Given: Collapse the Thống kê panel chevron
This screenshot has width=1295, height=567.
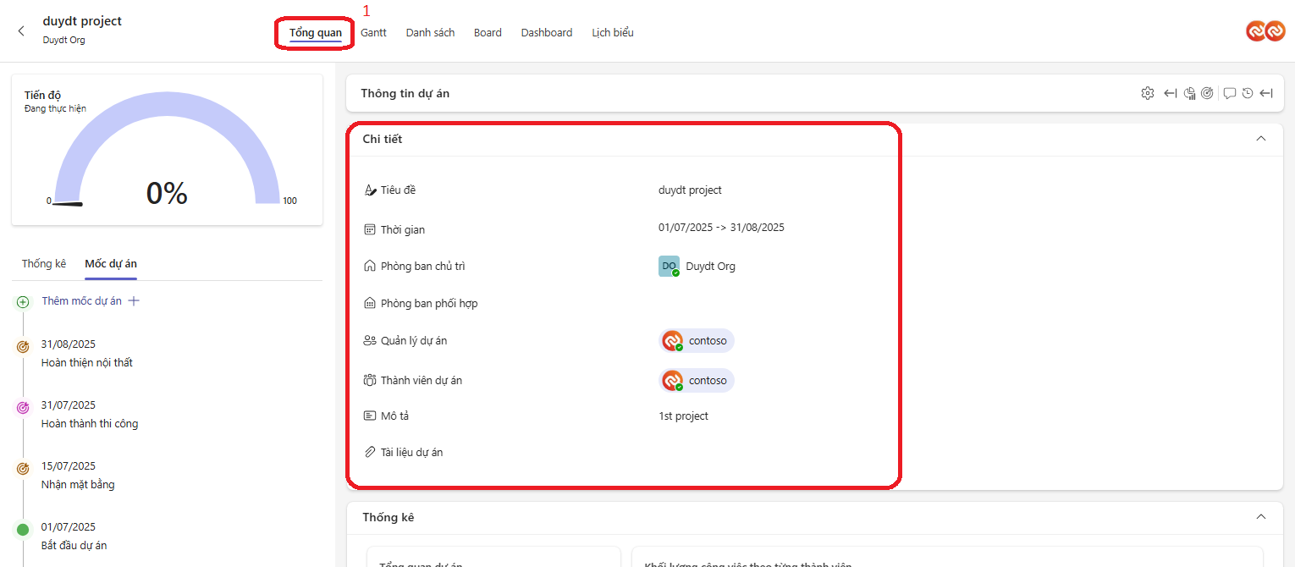Looking at the screenshot, I should [x=1261, y=517].
